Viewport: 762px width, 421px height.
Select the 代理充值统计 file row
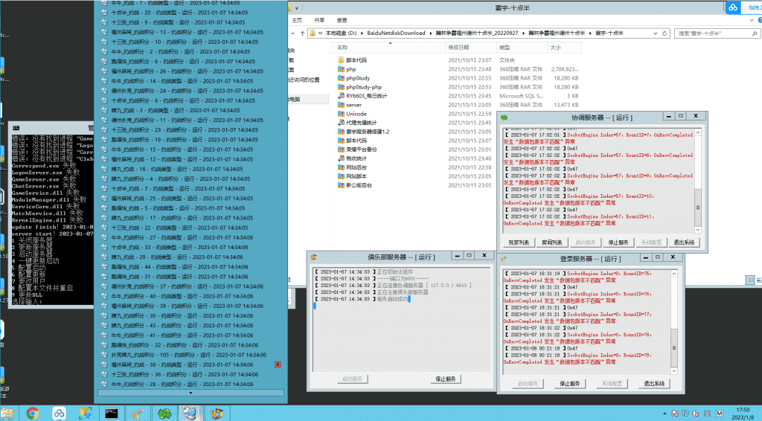point(458,123)
